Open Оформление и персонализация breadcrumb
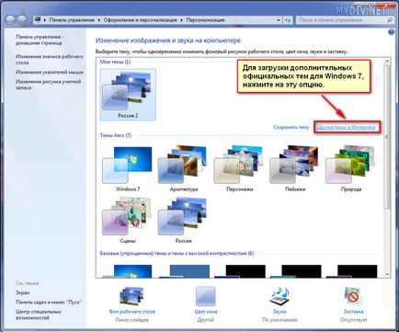Viewport: 399px width, 332px height. 140,20
